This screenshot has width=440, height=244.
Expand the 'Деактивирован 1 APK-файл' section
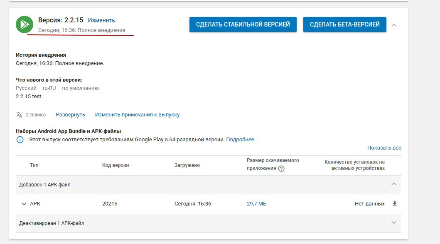394,222
